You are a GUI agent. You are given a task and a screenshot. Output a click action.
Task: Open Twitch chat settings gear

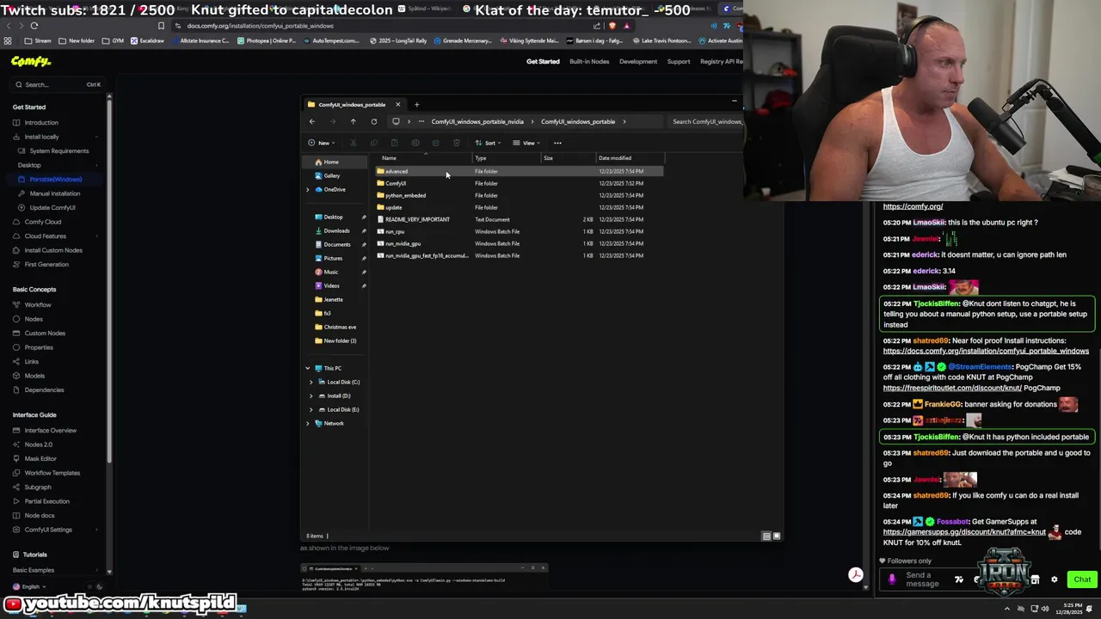tap(1055, 579)
